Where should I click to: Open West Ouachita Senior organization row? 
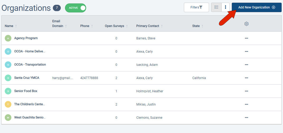pos(30,118)
